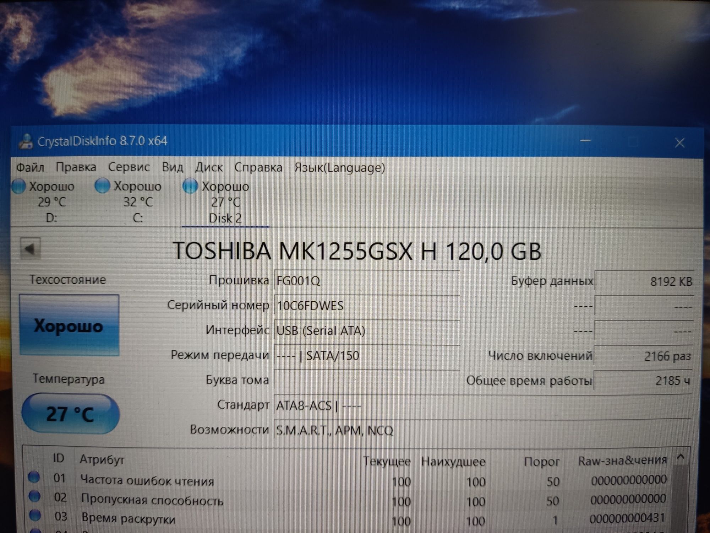Open the Диск menu

coord(209,167)
